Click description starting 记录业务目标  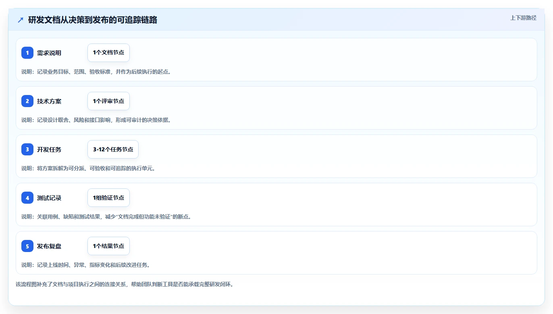(96, 72)
